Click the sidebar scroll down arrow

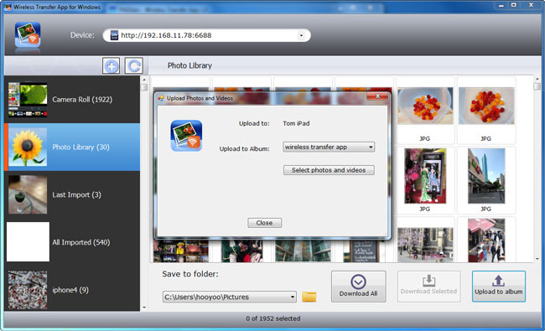[x=144, y=308]
